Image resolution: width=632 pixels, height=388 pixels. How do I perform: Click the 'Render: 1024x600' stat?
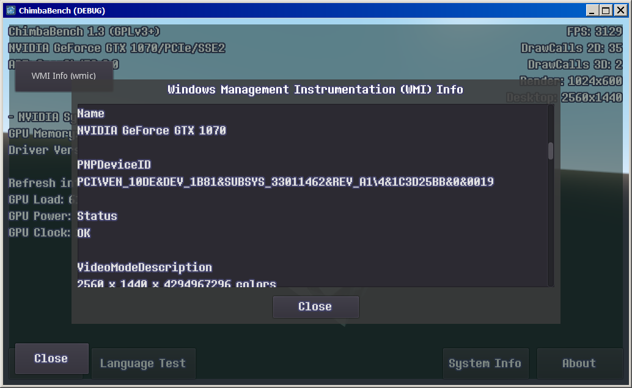[x=571, y=81]
